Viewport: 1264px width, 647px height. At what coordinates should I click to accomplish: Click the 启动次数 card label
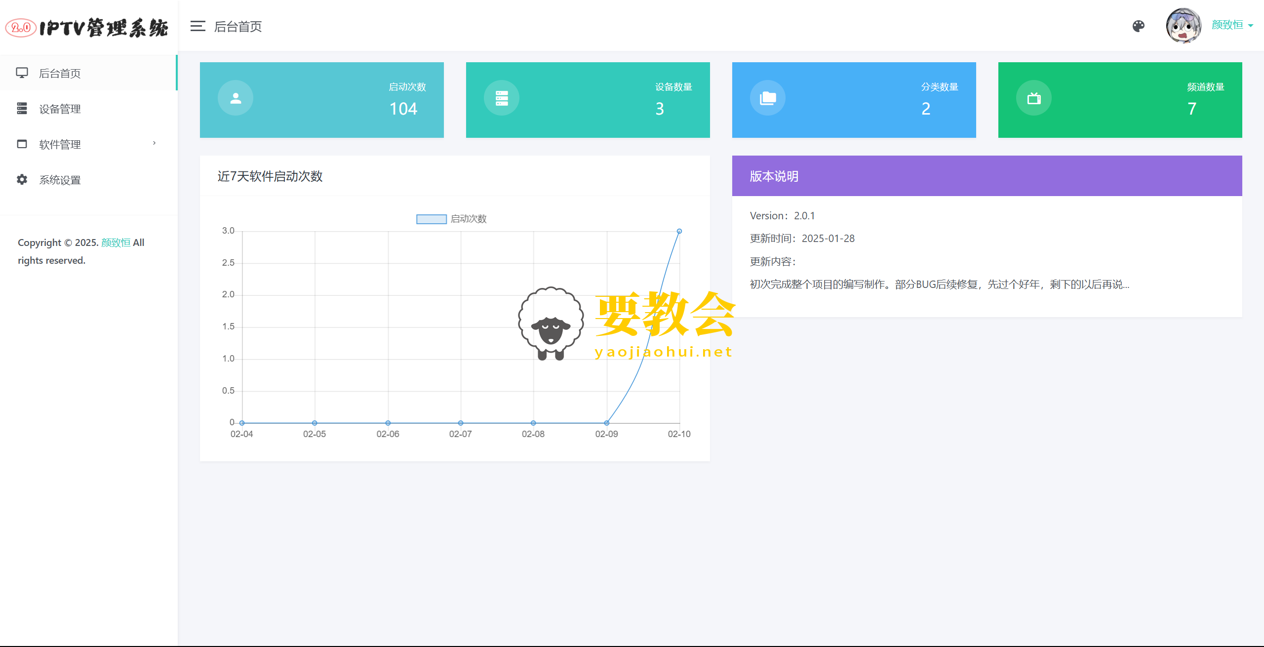coord(407,87)
